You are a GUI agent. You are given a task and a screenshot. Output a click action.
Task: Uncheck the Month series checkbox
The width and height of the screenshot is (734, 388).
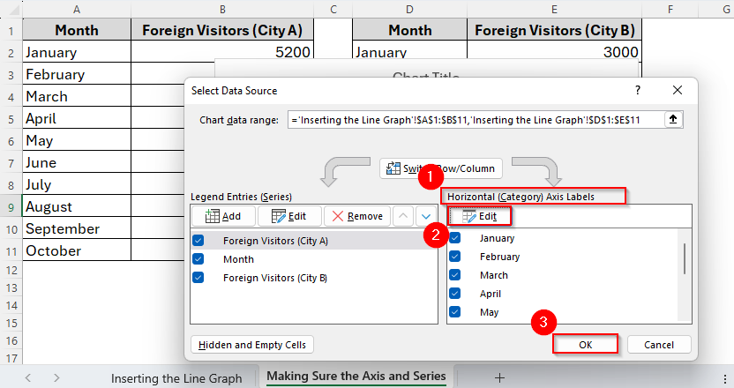[x=198, y=259]
